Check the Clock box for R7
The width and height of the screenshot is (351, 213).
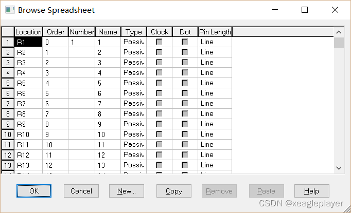point(159,103)
